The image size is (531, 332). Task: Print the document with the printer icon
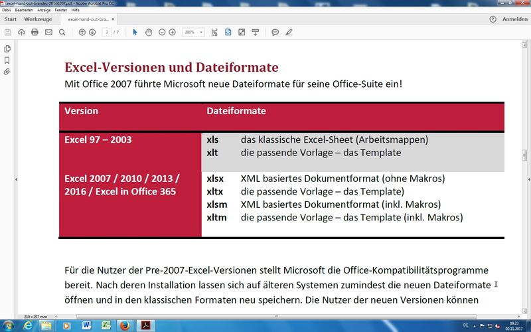pos(35,32)
